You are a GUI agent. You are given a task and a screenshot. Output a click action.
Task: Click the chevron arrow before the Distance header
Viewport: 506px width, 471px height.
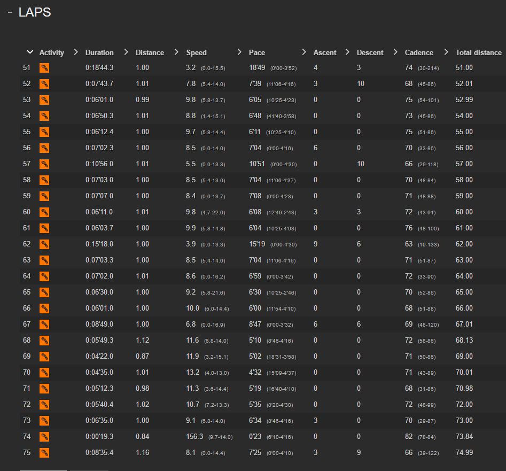tap(126, 52)
